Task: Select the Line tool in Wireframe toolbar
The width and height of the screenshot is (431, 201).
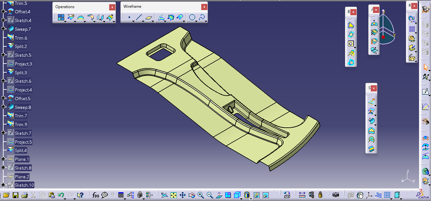Action: pos(139,18)
